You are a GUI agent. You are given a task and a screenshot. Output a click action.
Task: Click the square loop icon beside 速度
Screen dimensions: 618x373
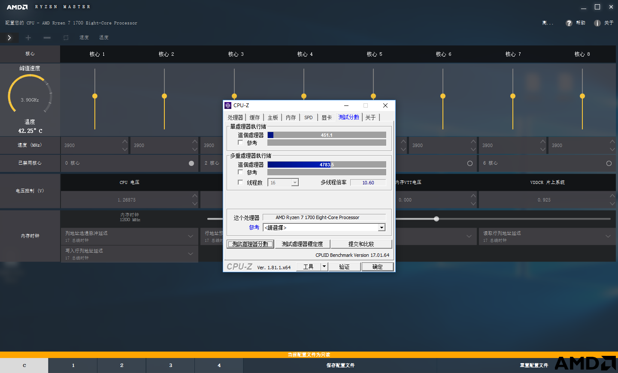pos(66,38)
